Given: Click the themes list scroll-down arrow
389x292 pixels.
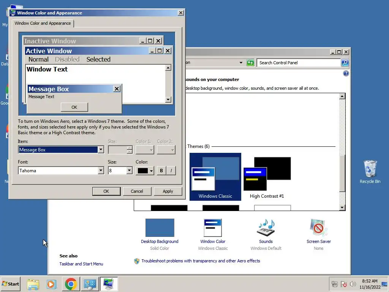Looking at the screenshot, I should 342,208.
